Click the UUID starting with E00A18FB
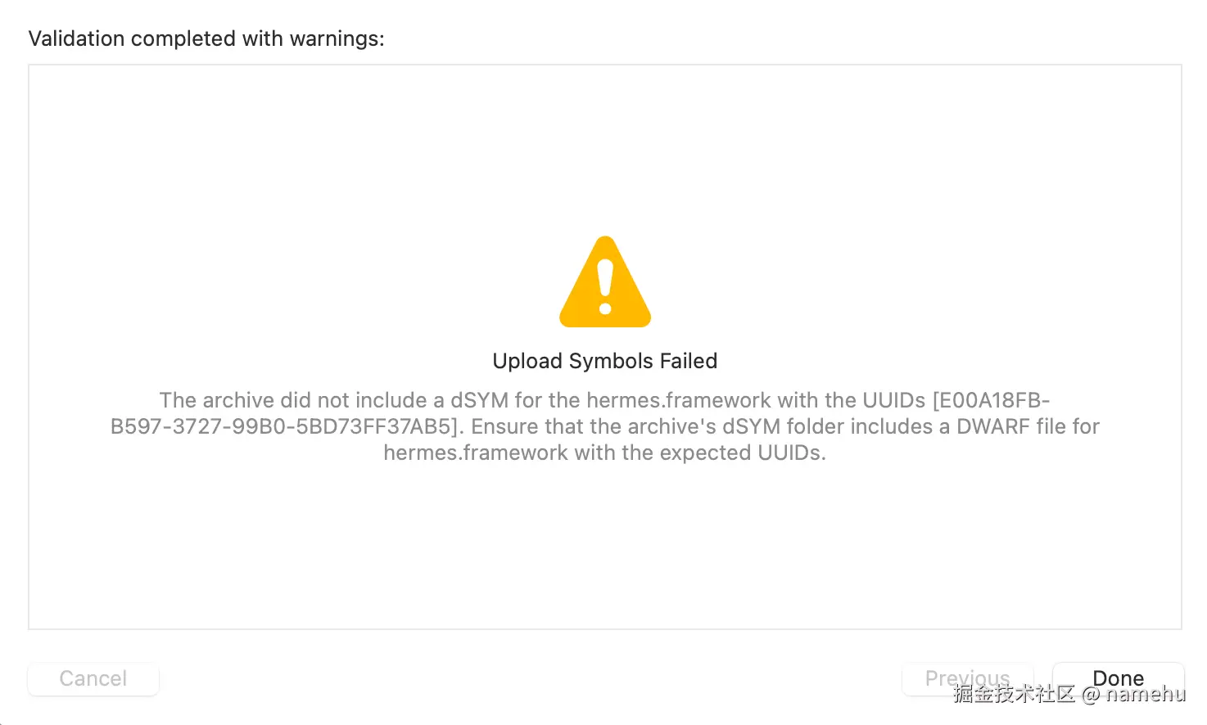The height and width of the screenshot is (725, 1207). point(994,400)
